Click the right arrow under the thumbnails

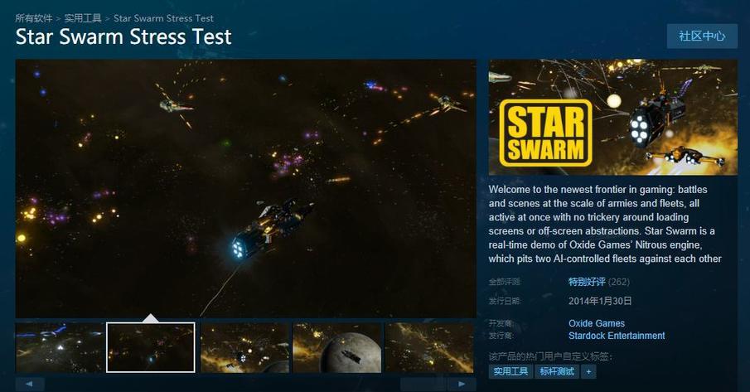point(462,384)
